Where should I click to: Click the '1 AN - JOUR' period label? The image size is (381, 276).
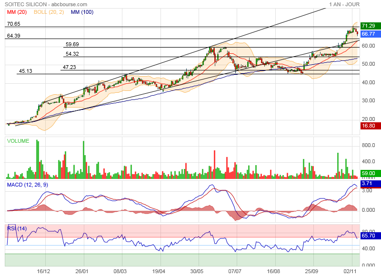click(344, 4)
